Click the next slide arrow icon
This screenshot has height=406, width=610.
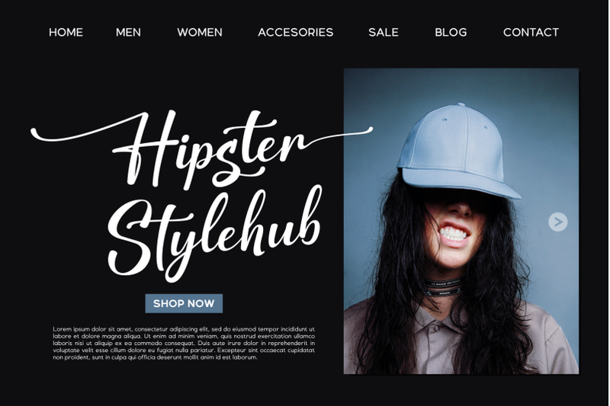pyautogui.click(x=558, y=222)
